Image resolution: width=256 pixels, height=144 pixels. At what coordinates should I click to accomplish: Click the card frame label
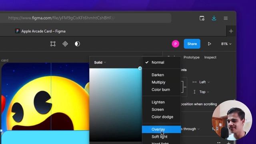[5, 60]
